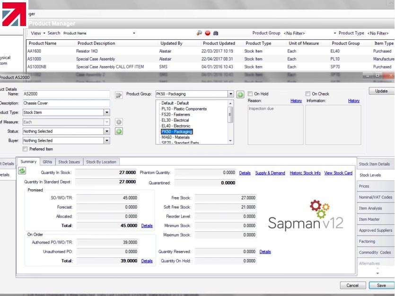Click Details link beside On Order Total
Viewport: 395px width, 296px height.
pyautogui.click(x=147, y=261)
